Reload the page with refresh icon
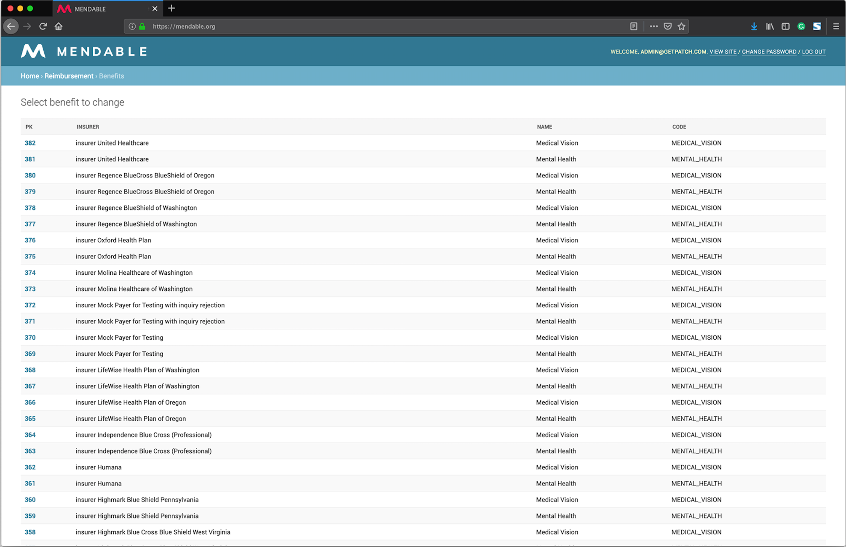Screen dimensions: 846x547 [43, 26]
